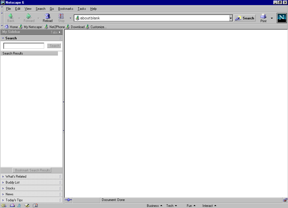
Task: Click the Search Results column header
Action: pyautogui.click(x=29, y=53)
